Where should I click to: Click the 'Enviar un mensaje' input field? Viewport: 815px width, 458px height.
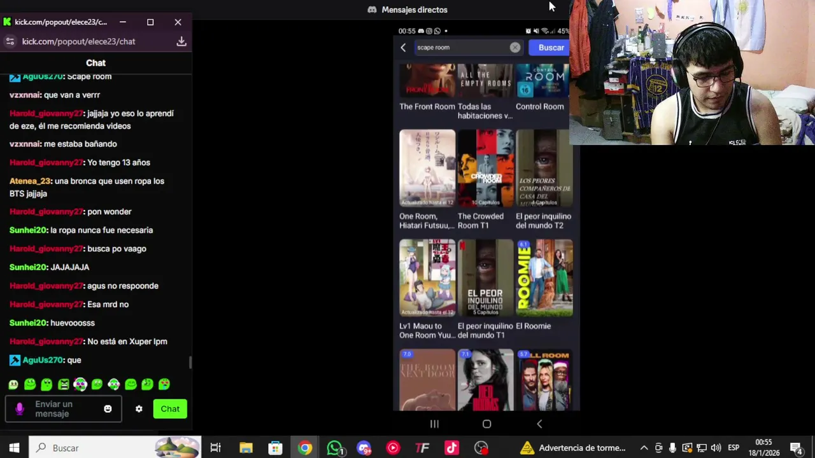64,409
